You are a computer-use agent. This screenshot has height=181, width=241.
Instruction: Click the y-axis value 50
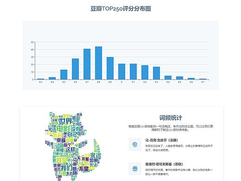pyautogui.click(x=32, y=42)
